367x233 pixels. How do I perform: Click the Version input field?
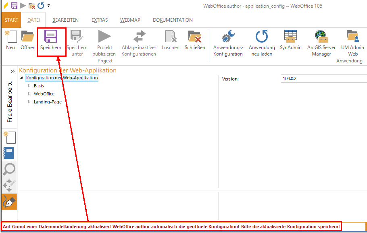point(324,78)
